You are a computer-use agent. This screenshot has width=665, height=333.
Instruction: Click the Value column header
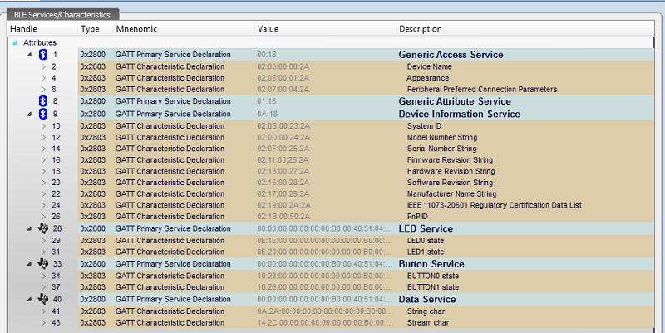pos(268,29)
